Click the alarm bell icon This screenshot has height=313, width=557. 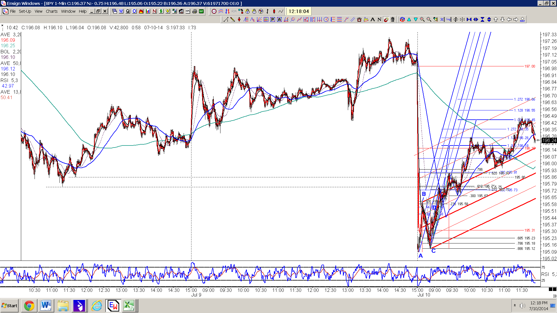pyautogui.click(x=168, y=11)
